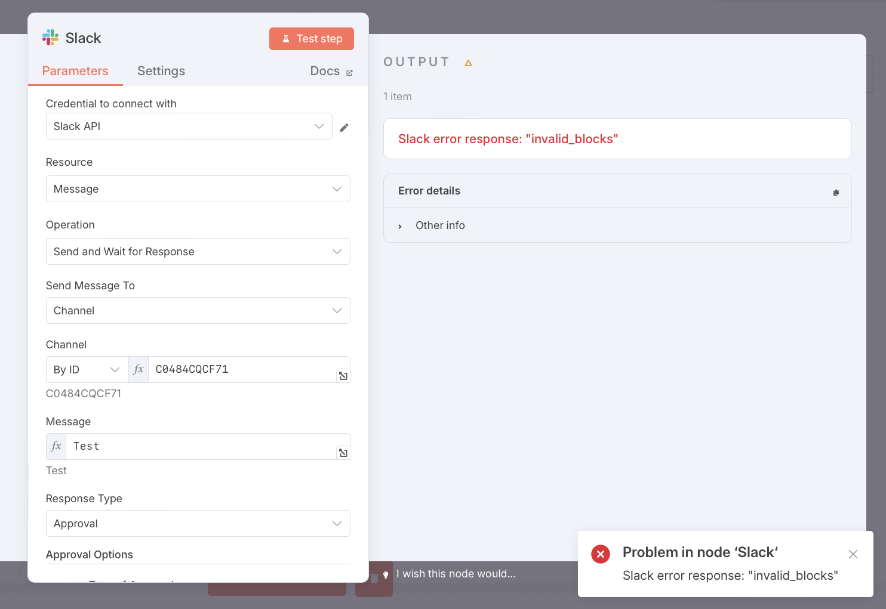886x609 pixels.
Task: Click the warning triangle next to OUTPUT
Action: [x=469, y=63]
